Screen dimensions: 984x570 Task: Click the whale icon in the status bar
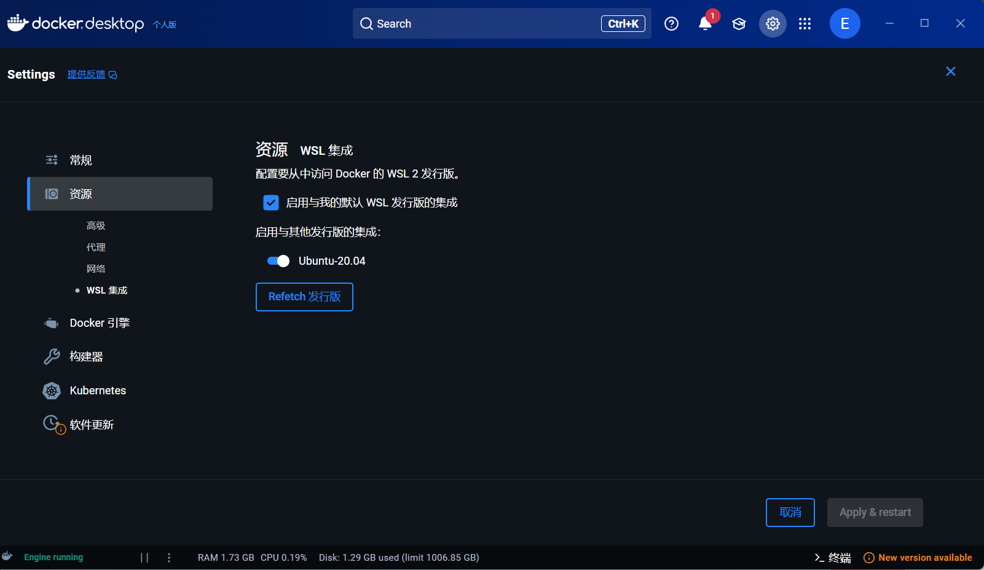(x=7, y=556)
